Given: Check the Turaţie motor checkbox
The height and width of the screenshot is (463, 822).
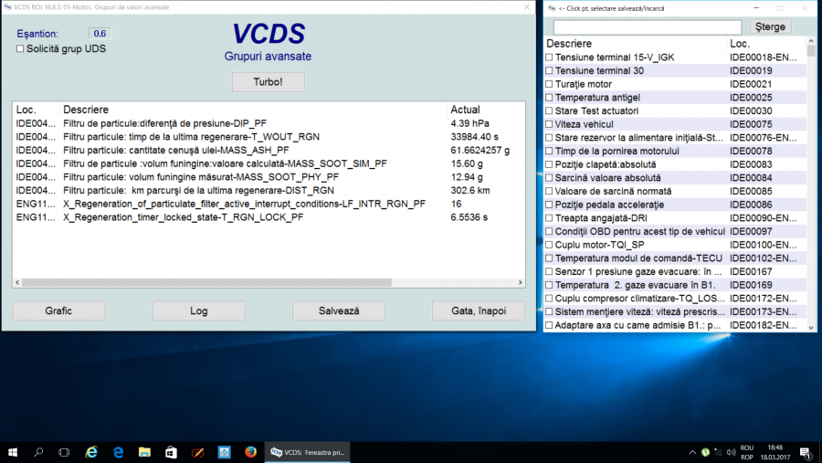Looking at the screenshot, I should 549,84.
